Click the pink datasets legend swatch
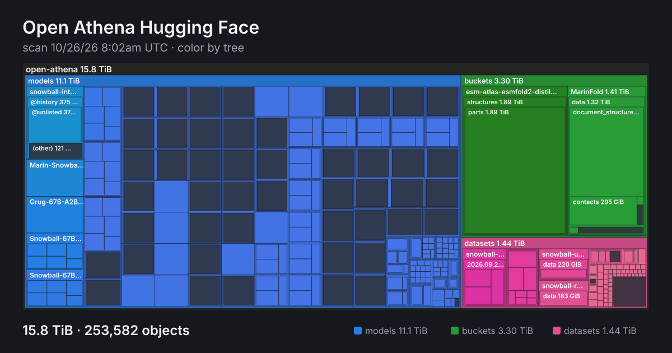 (557, 331)
